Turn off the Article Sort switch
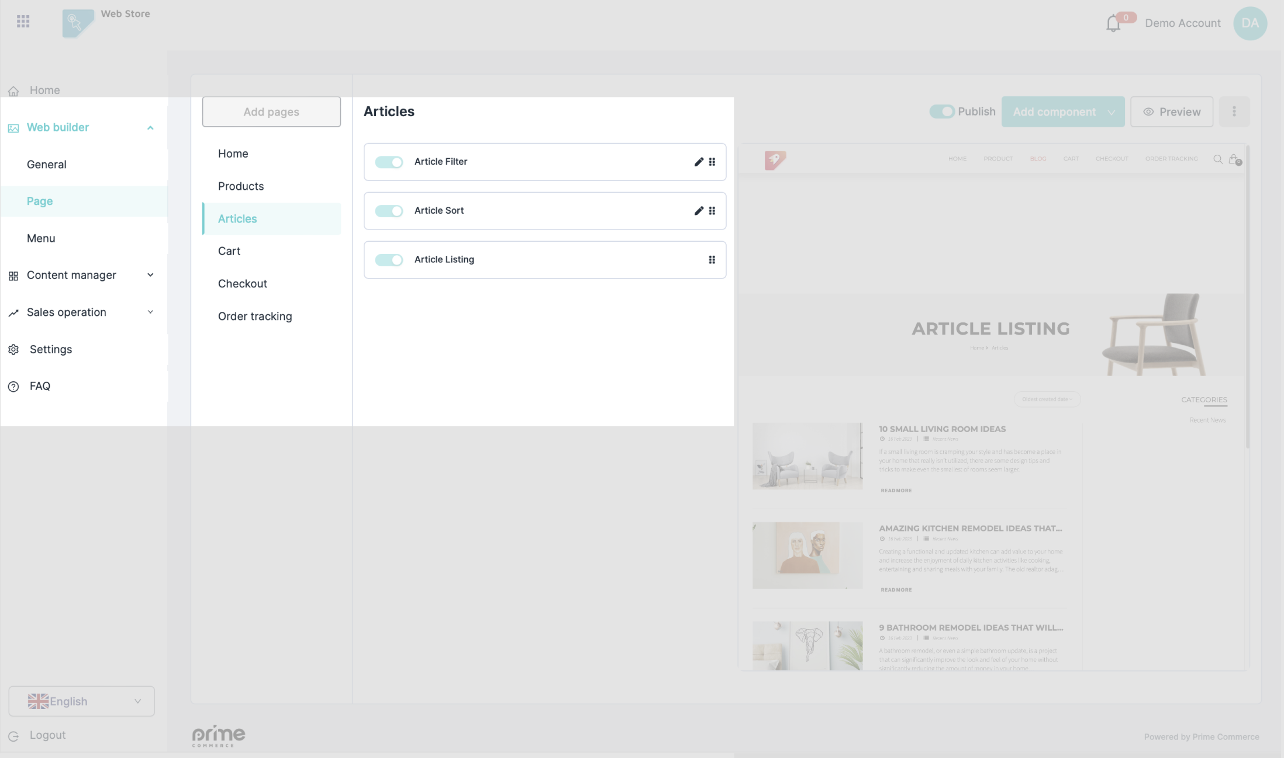Image resolution: width=1284 pixels, height=758 pixels. [x=389, y=211]
